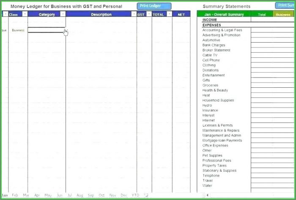Select the Telephone expense label
Image resolution: width=296 pixels, height=200 pixels.
[x=211, y=176]
